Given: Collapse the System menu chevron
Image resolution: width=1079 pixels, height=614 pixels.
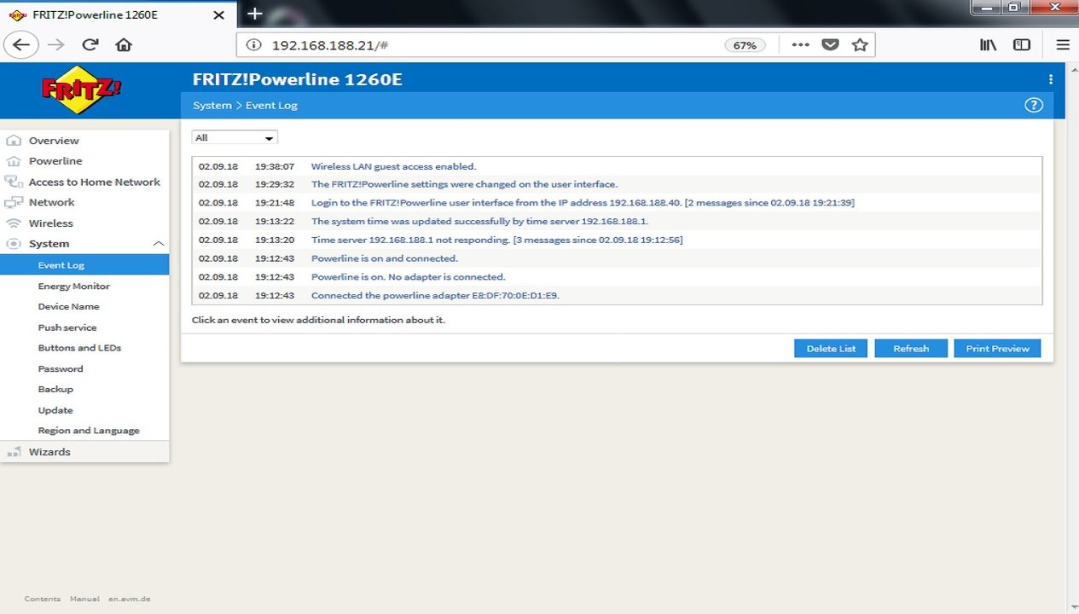Looking at the screenshot, I should (x=158, y=244).
